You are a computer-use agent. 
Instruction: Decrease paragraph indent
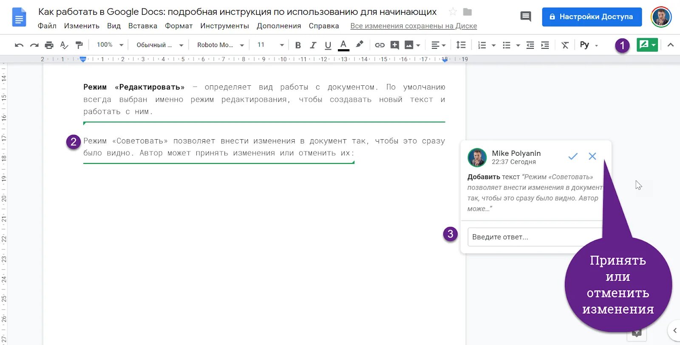[530, 45]
